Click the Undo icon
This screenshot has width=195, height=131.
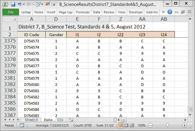click(x=19, y=5)
